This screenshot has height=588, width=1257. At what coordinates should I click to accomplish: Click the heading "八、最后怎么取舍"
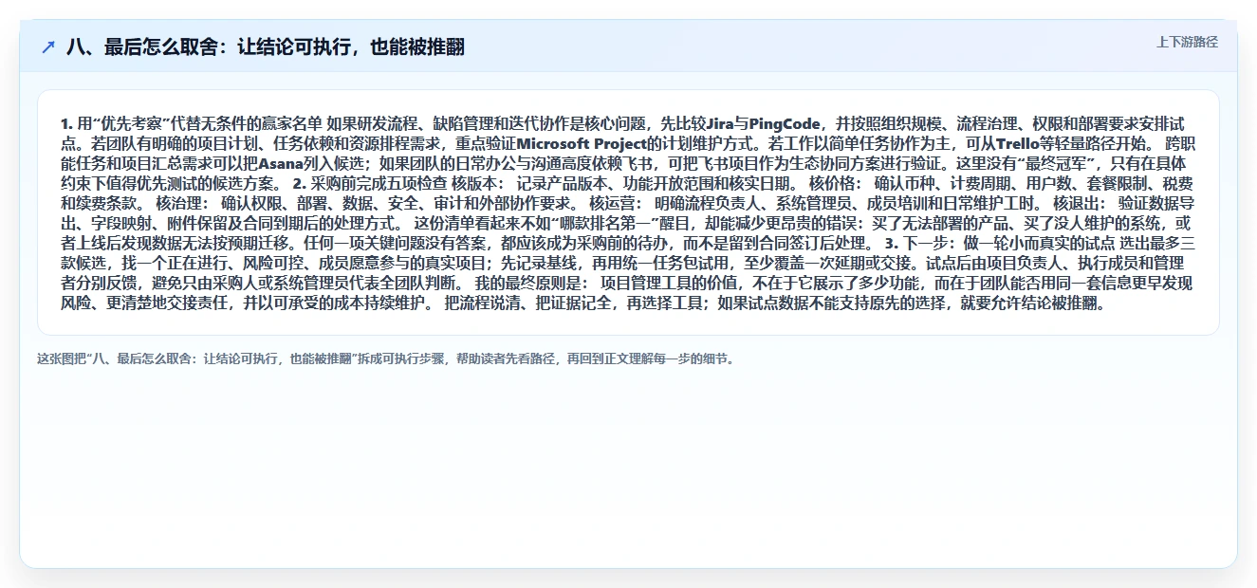click(x=265, y=46)
